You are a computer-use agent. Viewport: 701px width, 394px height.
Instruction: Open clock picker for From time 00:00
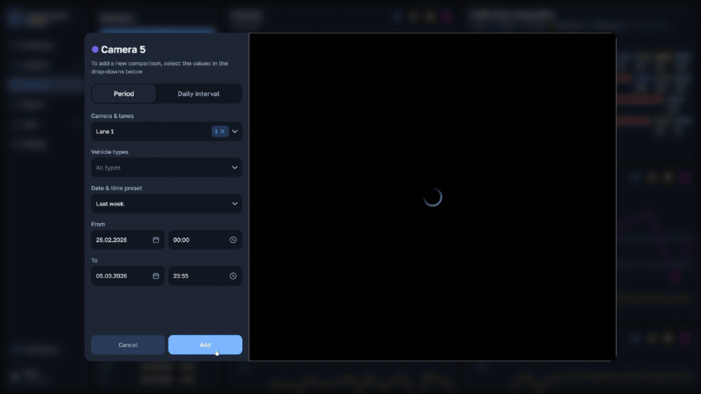(233, 240)
